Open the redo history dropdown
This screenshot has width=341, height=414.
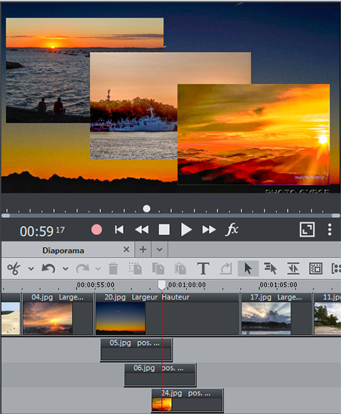click(x=98, y=269)
